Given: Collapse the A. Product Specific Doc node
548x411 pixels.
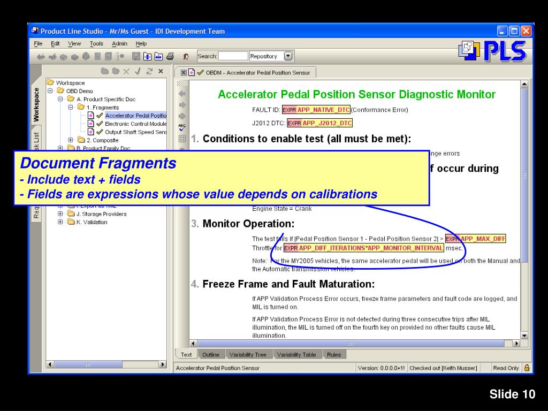Looking at the screenshot, I should point(60,99).
